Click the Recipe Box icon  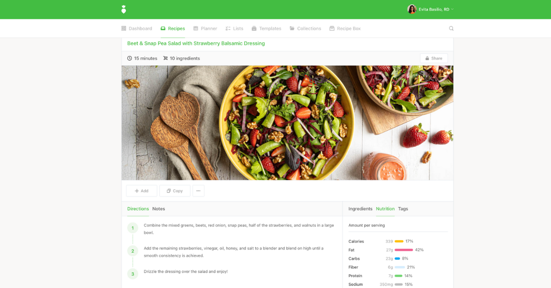(x=332, y=28)
